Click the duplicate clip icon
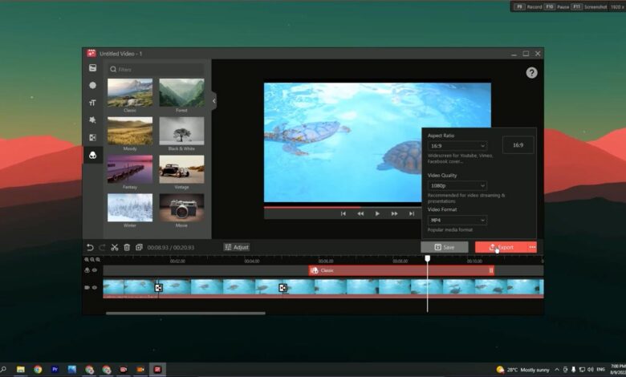Viewport: 626px width, 377px height. coord(139,247)
